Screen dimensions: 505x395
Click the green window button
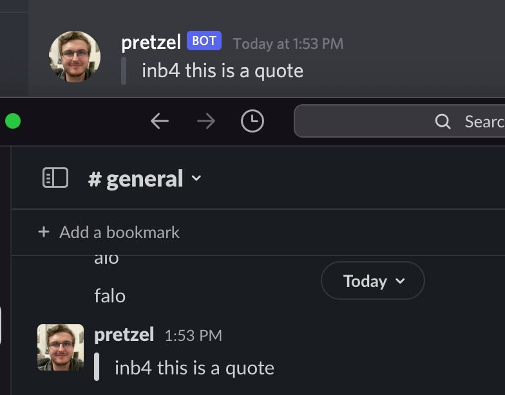[12, 121]
